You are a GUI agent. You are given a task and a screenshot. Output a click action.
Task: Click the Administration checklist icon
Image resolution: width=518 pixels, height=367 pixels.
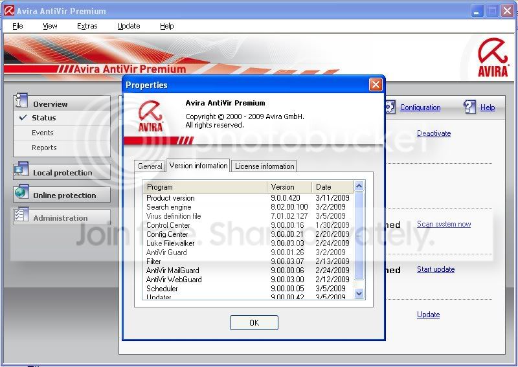21,215
